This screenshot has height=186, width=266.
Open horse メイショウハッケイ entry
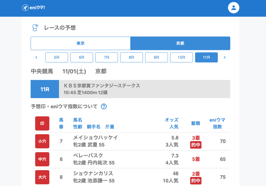tap(96, 138)
